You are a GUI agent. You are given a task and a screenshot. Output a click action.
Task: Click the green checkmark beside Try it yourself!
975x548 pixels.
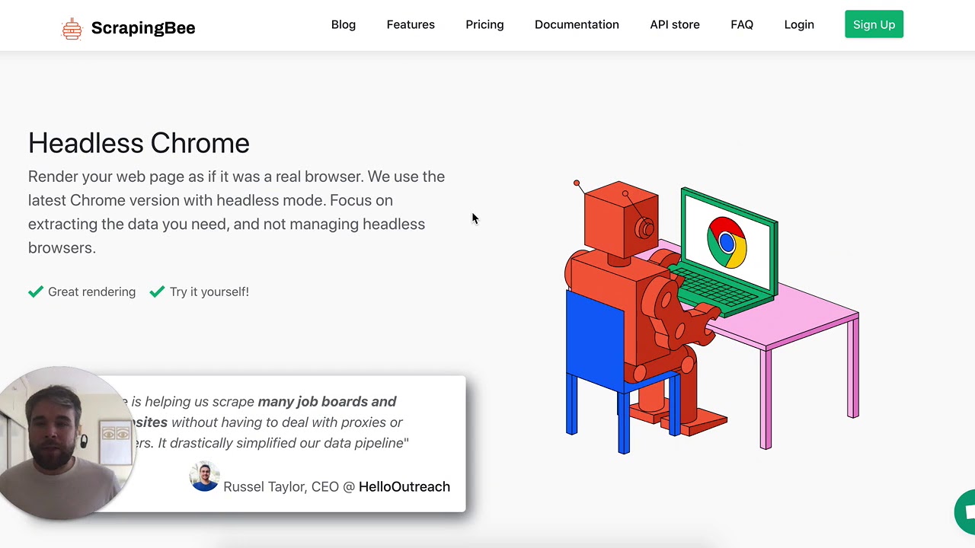coord(157,292)
